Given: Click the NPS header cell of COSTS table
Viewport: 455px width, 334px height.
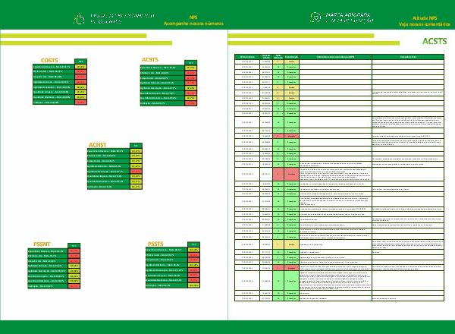Looking at the screenshot, I should click(x=80, y=61).
